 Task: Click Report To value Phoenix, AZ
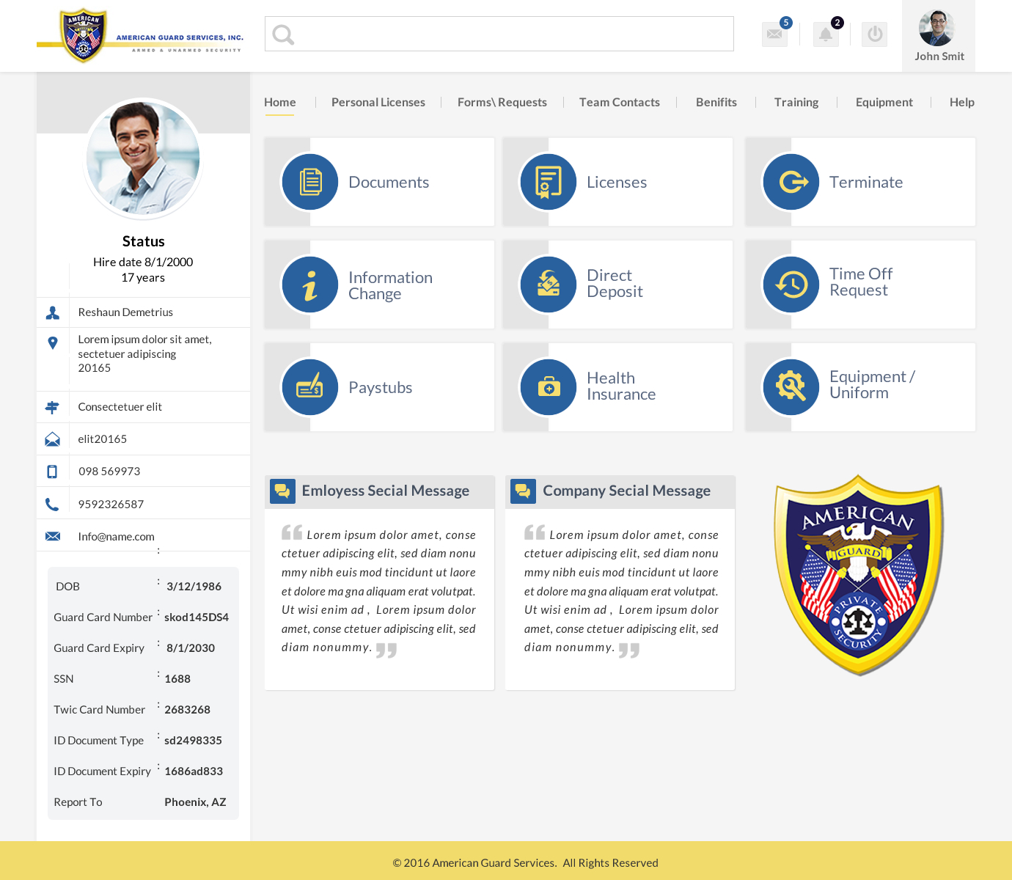pos(195,802)
